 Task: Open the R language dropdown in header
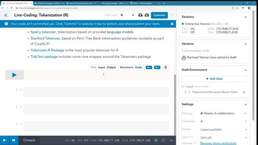pyautogui.click(x=127, y=15)
